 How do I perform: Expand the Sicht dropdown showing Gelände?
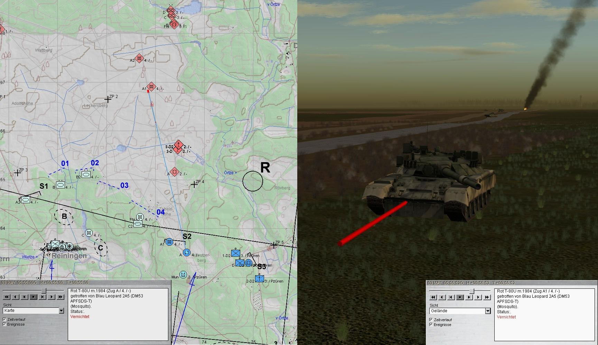[x=488, y=311]
